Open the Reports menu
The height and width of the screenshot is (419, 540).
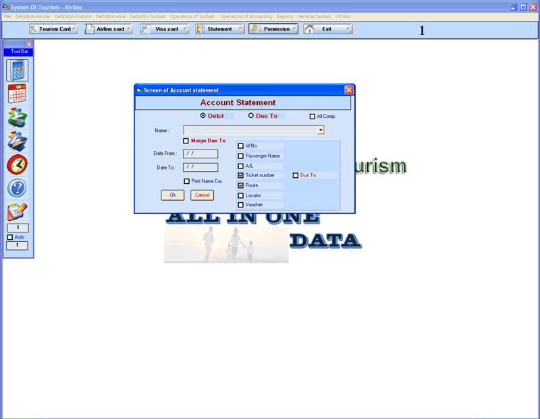click(x=284, y=16)
